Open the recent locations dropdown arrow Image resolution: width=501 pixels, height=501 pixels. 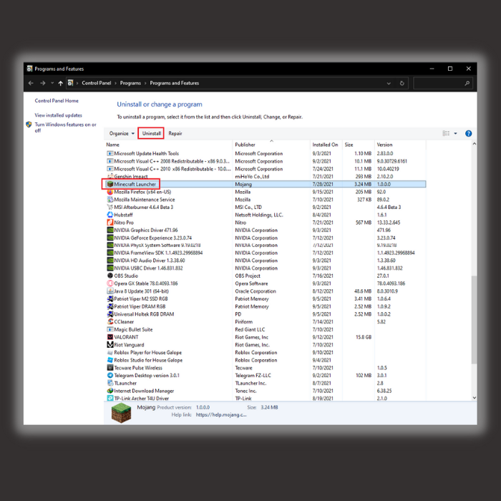[52, 83]
